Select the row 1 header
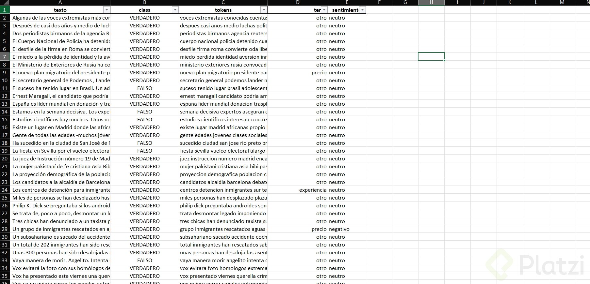The image size is (590, 284). click(5, 10)
